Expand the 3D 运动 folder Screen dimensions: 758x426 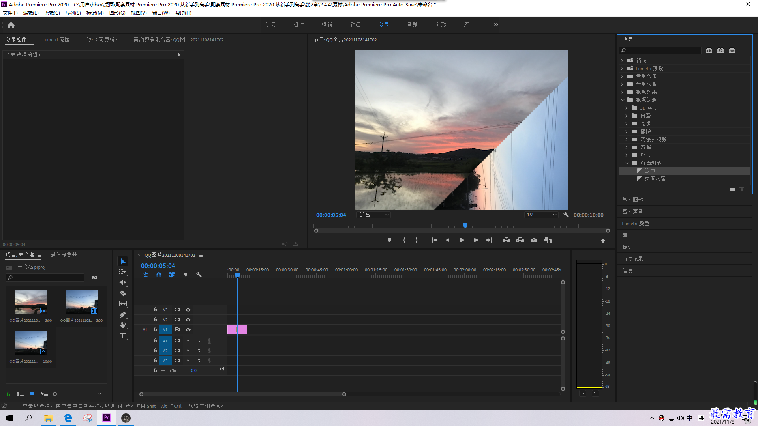pyautogui.click(x=627, y=108)
